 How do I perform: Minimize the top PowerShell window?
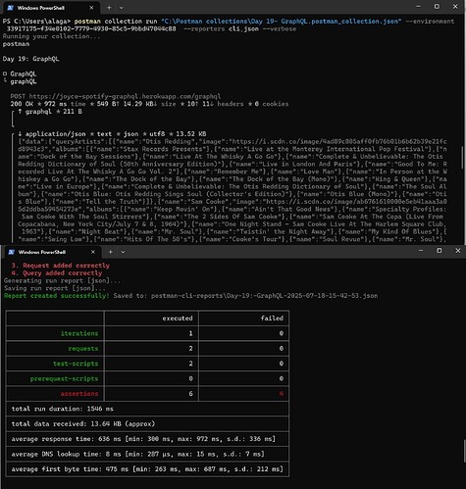pos(418,7)
